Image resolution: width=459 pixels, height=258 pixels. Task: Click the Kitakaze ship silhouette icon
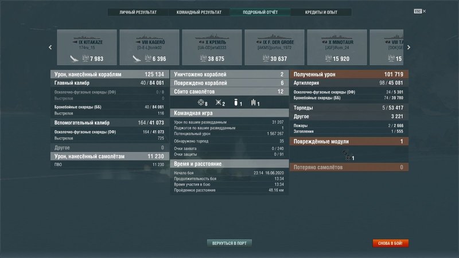[x=87, y=37]
